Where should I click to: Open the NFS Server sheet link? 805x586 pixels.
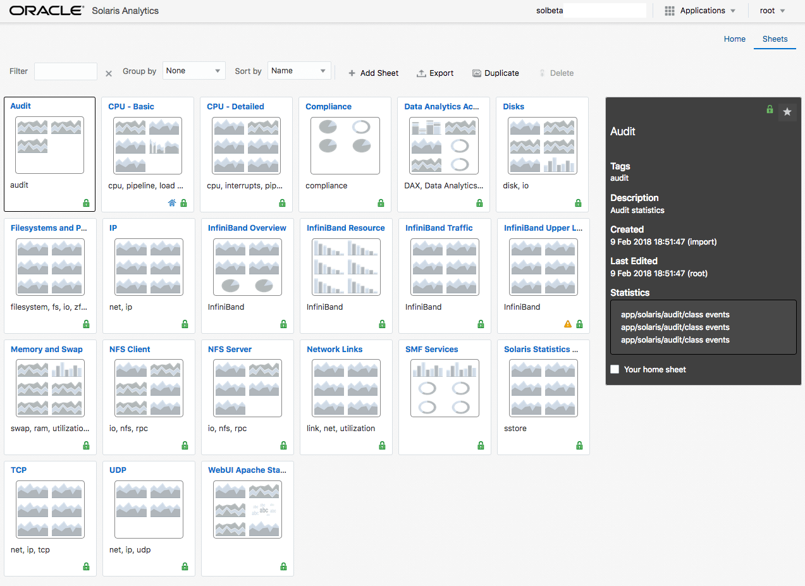click(x=230, y=349)
